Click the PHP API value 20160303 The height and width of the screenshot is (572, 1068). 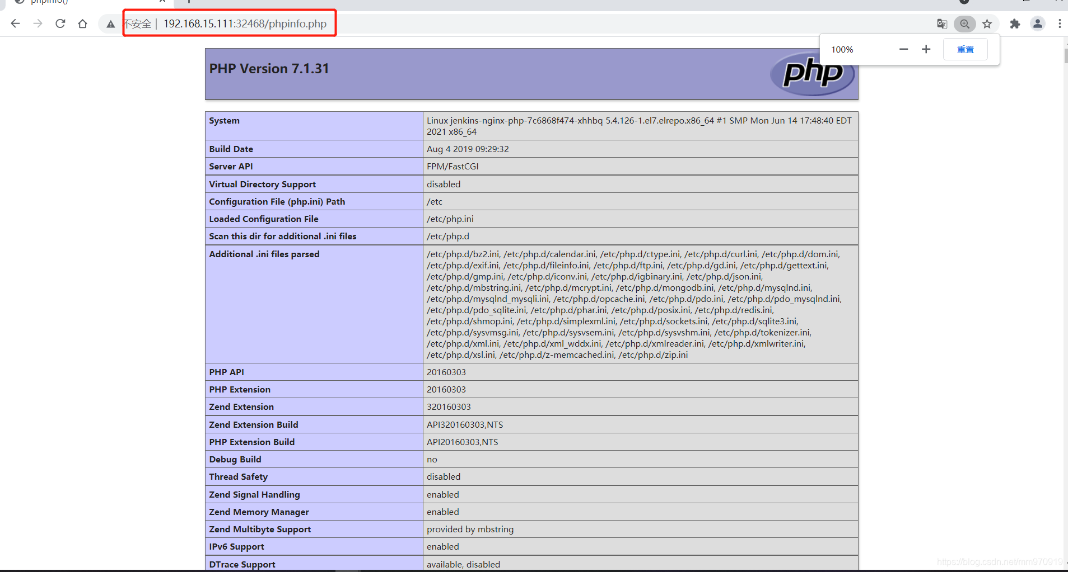point(446,372)
